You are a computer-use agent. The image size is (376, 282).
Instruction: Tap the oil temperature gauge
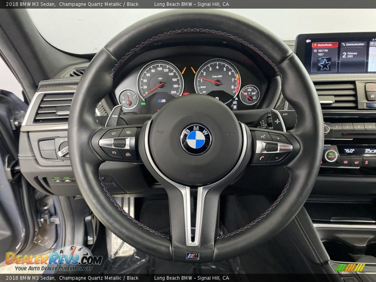[250, 95]
